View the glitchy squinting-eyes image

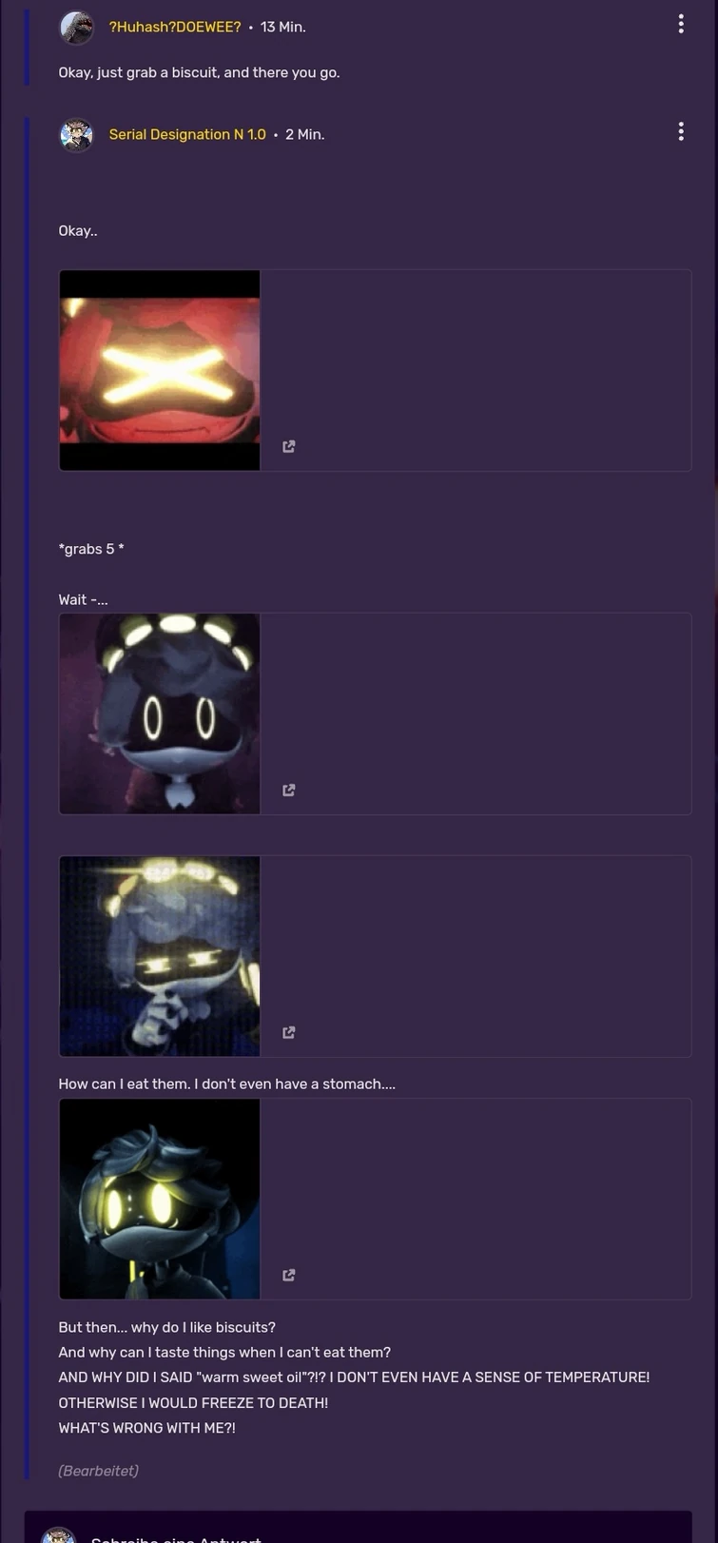point(160,956)
